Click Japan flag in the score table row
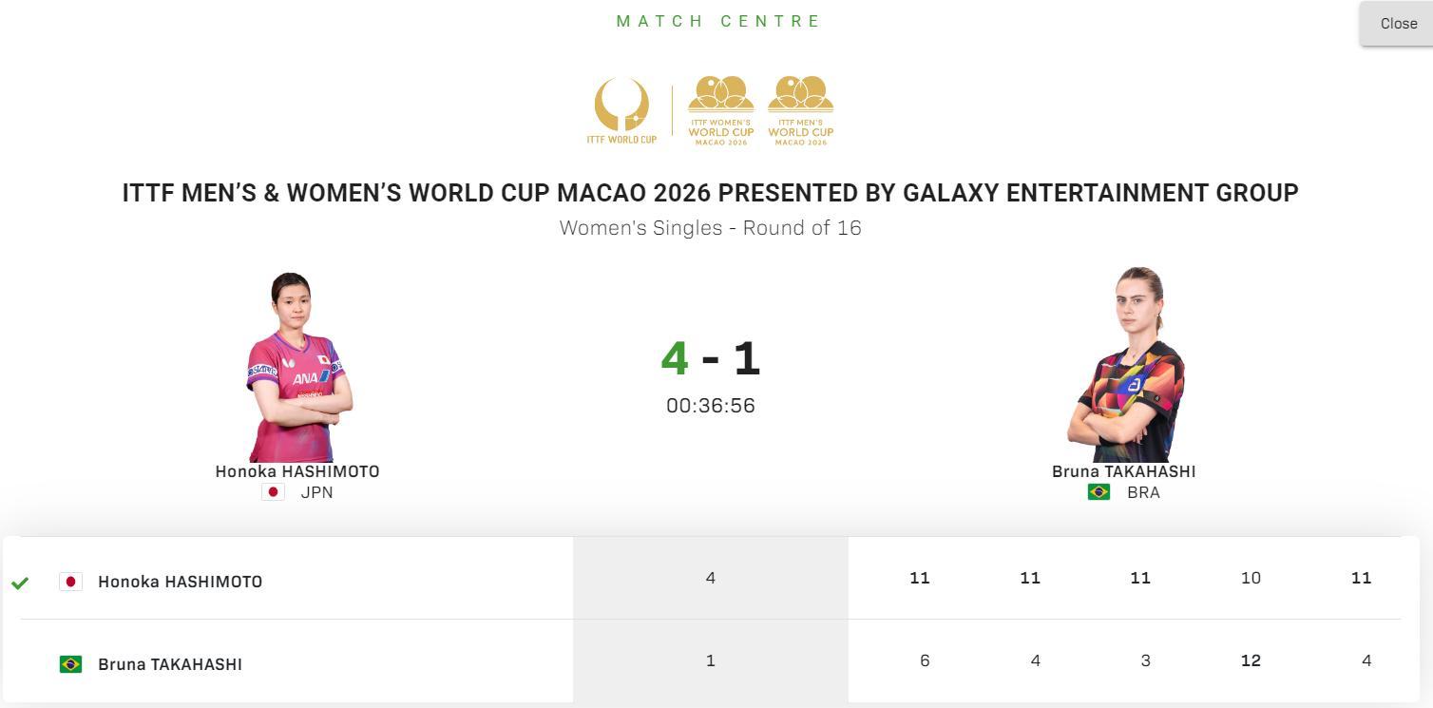The width and height of the screenshot is (1433, 708). coord(70,582)
